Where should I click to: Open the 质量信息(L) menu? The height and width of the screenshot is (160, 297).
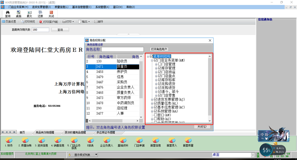[x=61, y=7]
